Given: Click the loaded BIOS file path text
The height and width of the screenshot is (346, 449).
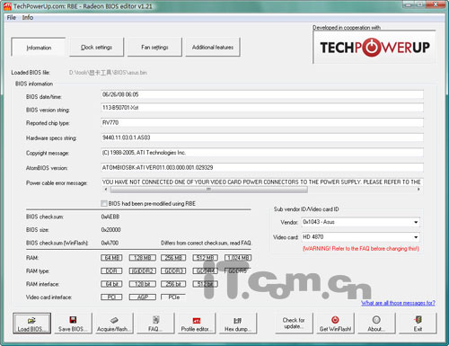Looking at the screenshot, I should (x=108, y=73).
